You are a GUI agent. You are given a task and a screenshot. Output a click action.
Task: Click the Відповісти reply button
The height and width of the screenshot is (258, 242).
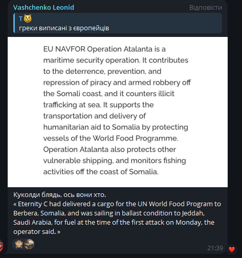206,8
